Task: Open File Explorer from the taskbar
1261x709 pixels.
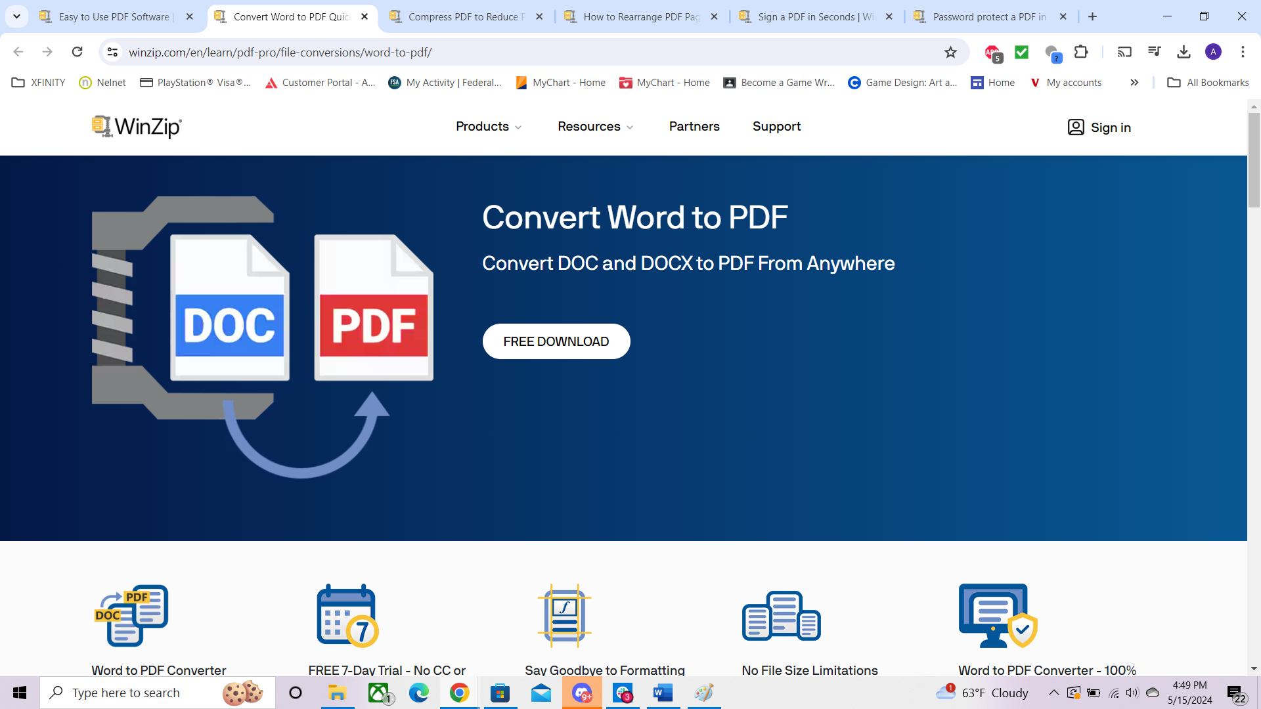Action: [337, 693]
